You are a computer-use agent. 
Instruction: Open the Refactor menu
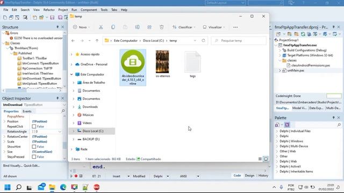point(49,10)
